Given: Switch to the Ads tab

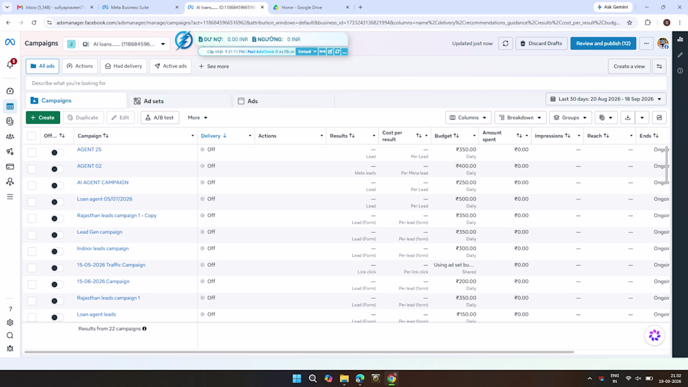Looking at the screenshot, I should click(x=283, y=101).
